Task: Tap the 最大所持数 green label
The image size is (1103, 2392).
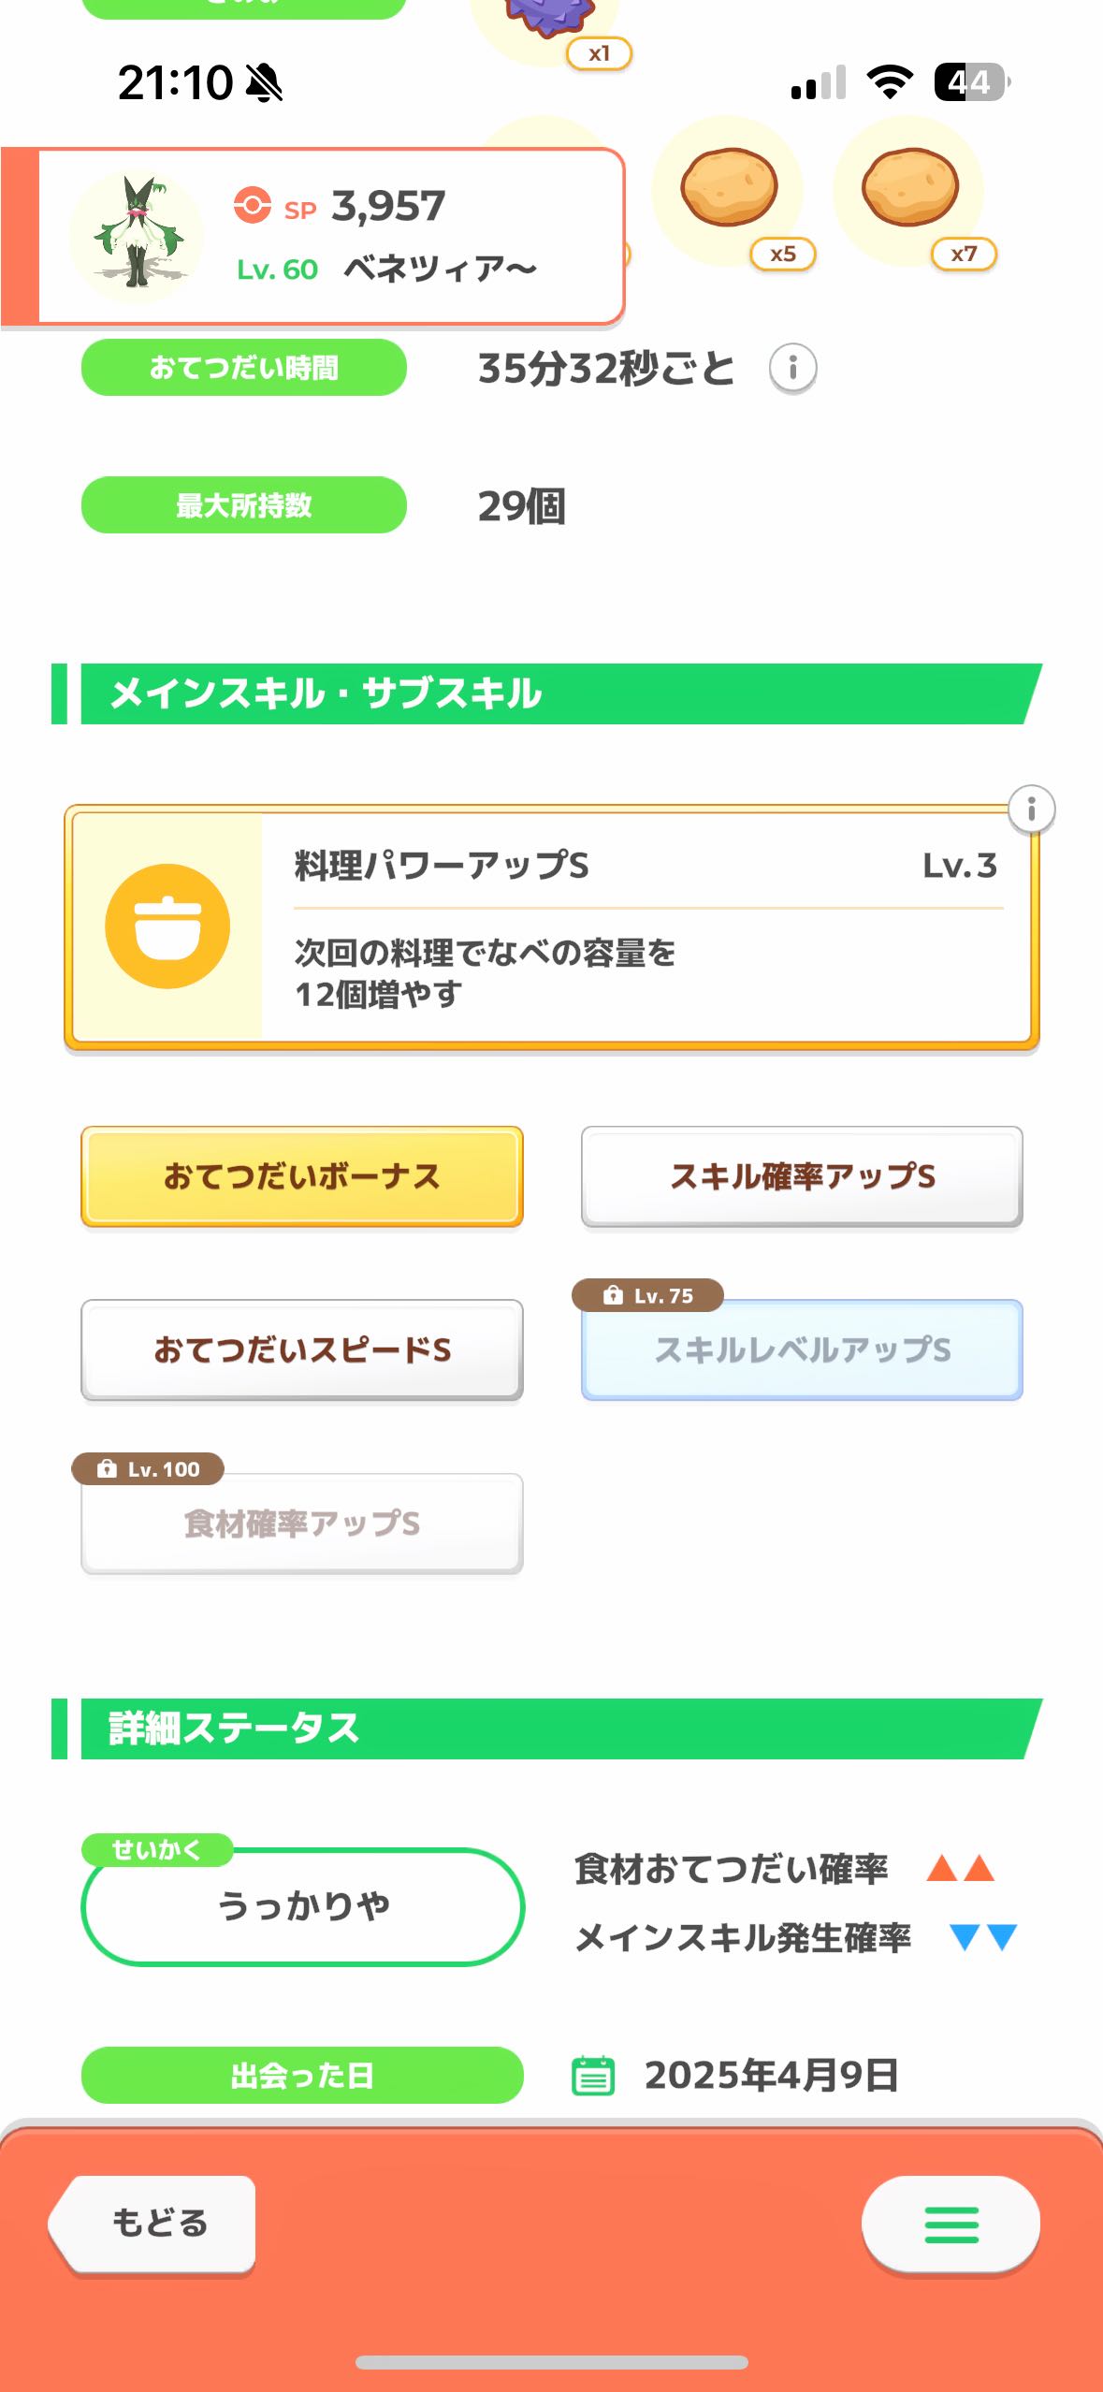Action: coord(243,505)
